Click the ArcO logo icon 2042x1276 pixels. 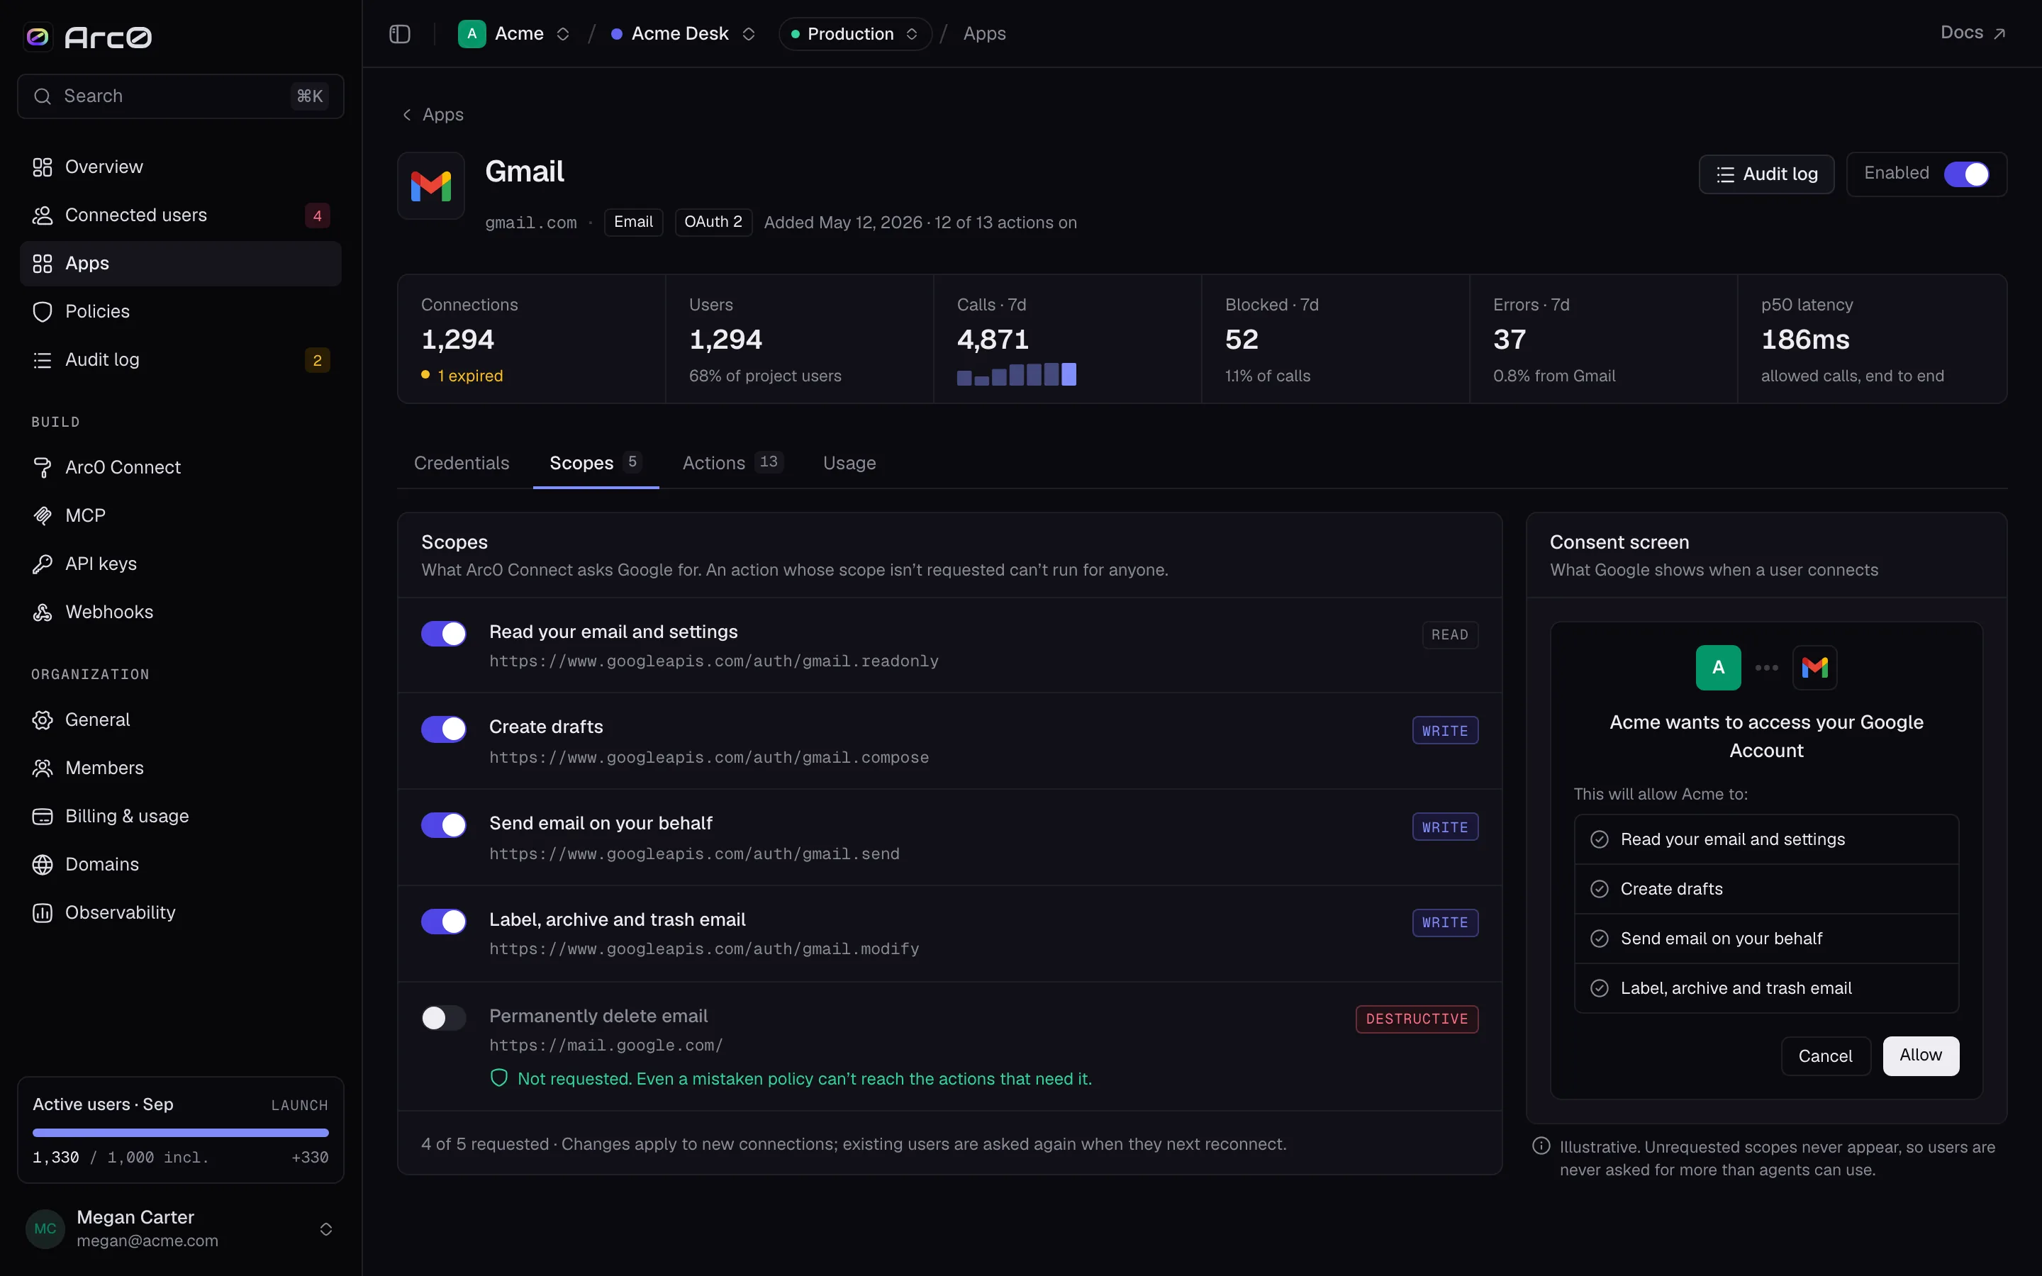point(38,36)
